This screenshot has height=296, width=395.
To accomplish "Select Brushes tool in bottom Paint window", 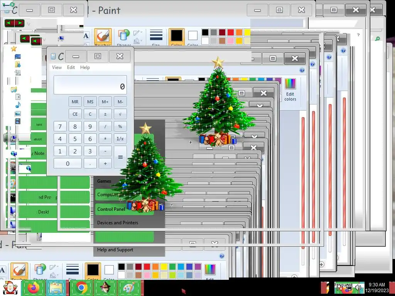I will [19, 271].
